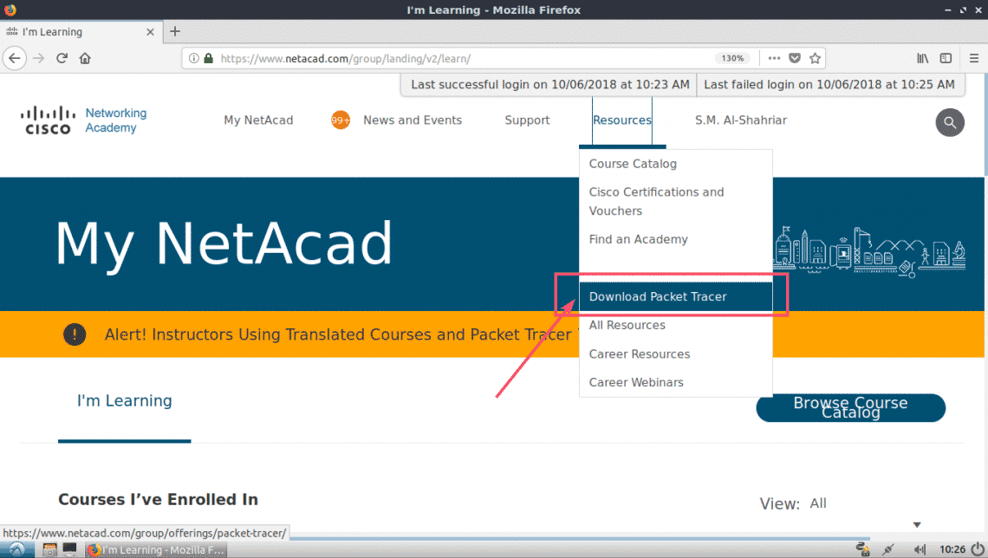Save page to Pocket
The image size is (988, 558).
(795, 59)
